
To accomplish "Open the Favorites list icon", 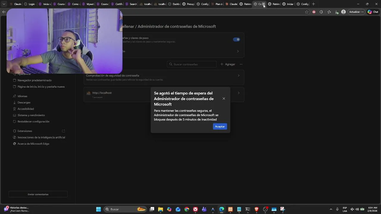I will 329,12.
